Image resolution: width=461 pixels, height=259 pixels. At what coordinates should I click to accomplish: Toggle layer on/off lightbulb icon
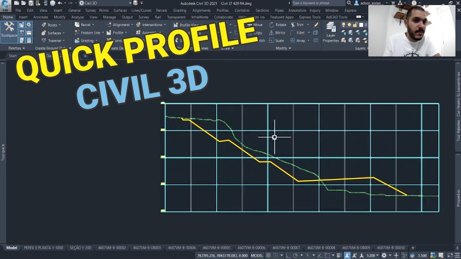click(x=344, y=25)
